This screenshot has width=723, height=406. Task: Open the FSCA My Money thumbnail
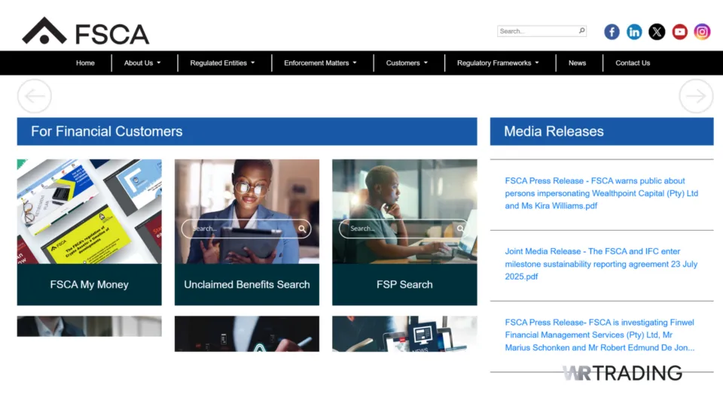[89, 211]
